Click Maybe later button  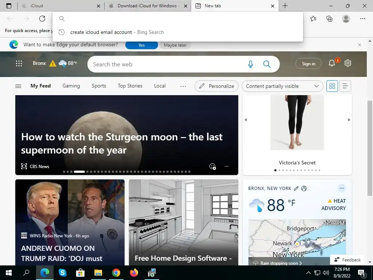(x=175, y=45)
